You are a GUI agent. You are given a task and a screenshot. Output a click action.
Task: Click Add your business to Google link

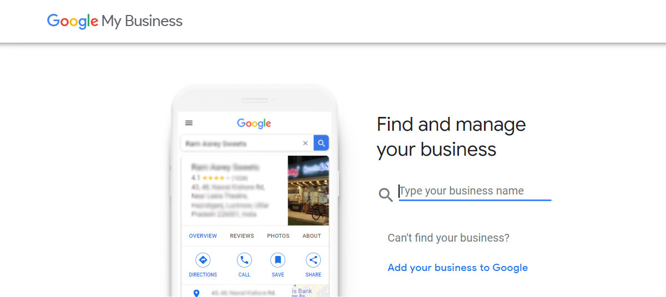coord(458,268)
